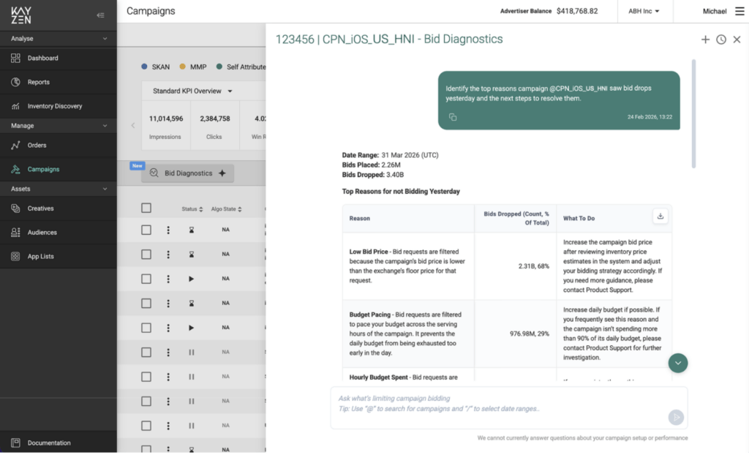
Task: Click the Inventory Discovery chart icon
Action: (x=15, y=106)
